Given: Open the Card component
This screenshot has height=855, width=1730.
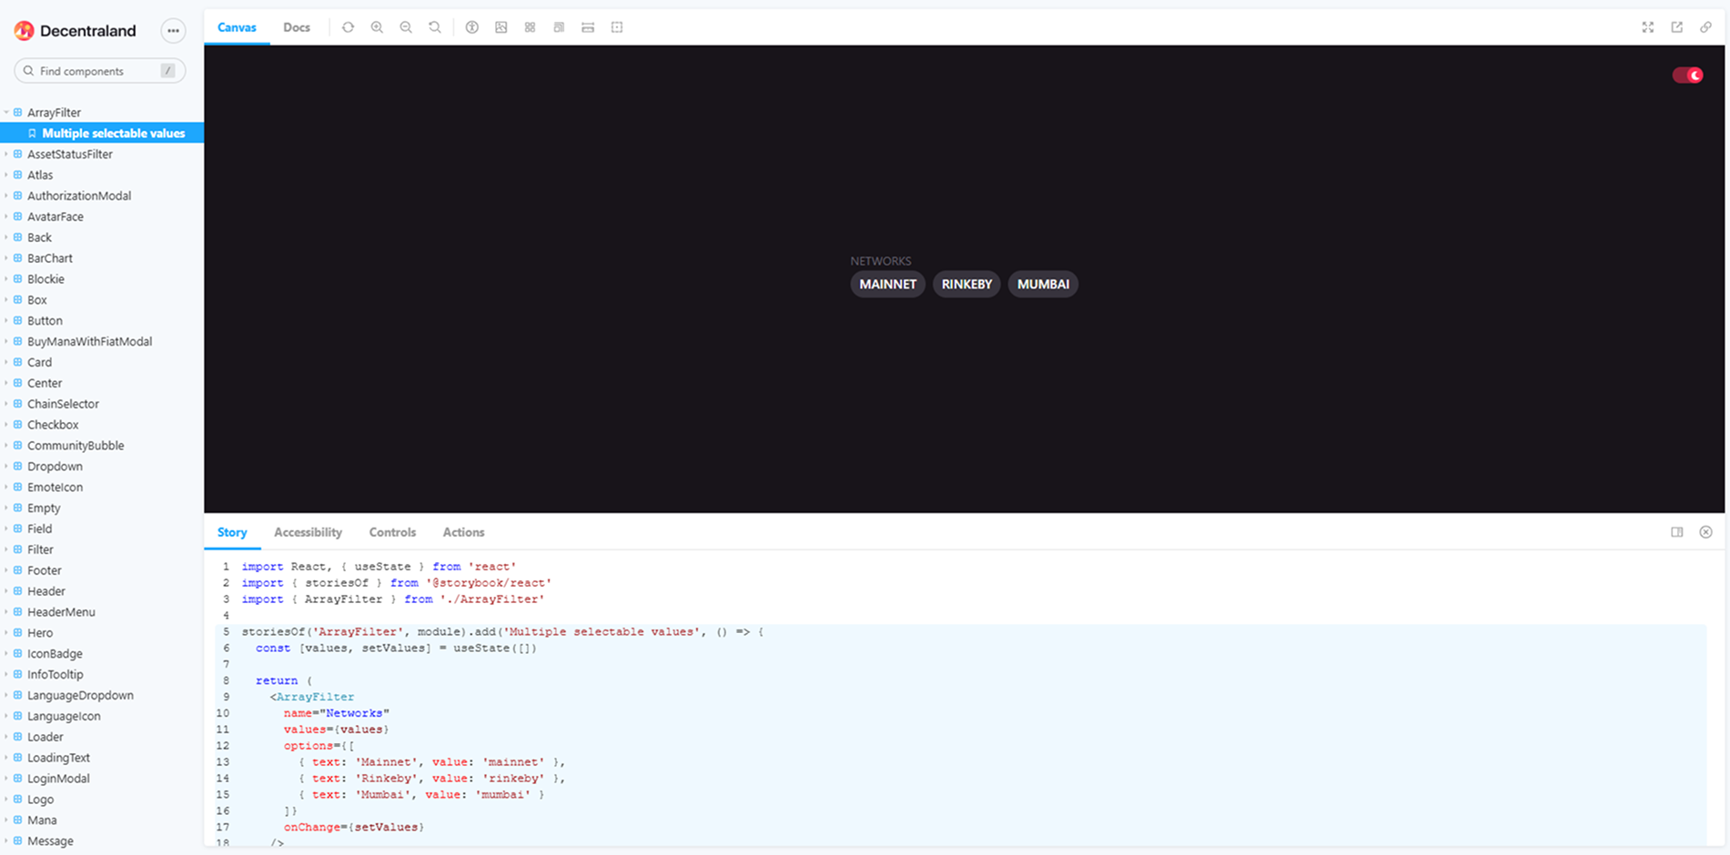Looking at the screenshot, I should [x=39, y=363].
